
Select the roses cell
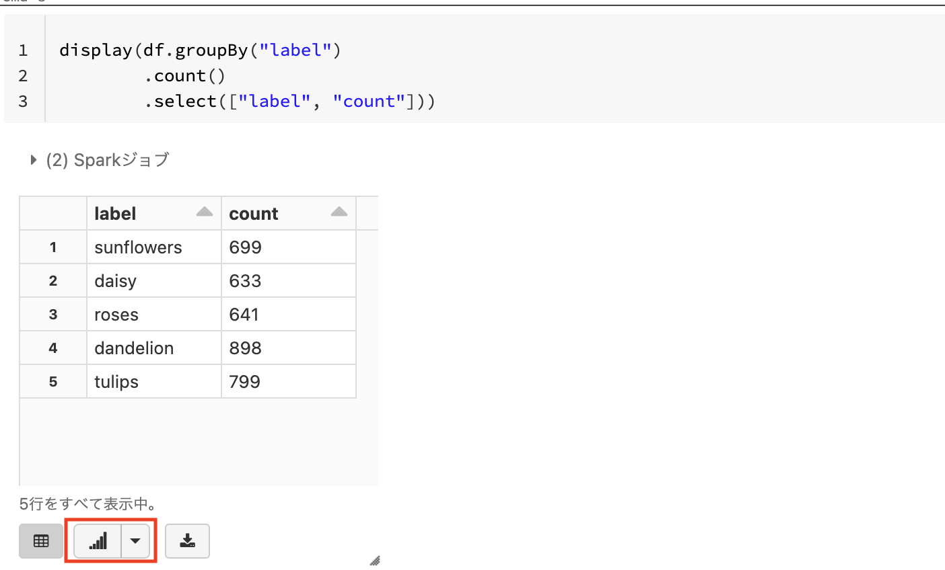(x=154, y=315)
